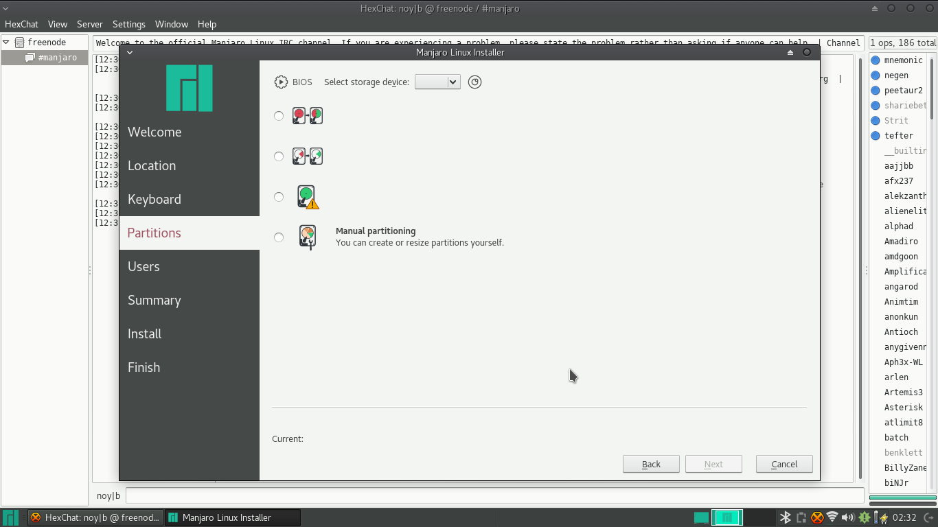Viewport: 938px width, 527px height.
Task: Select the erase disk radio option
Action: (x=279, y=197)
